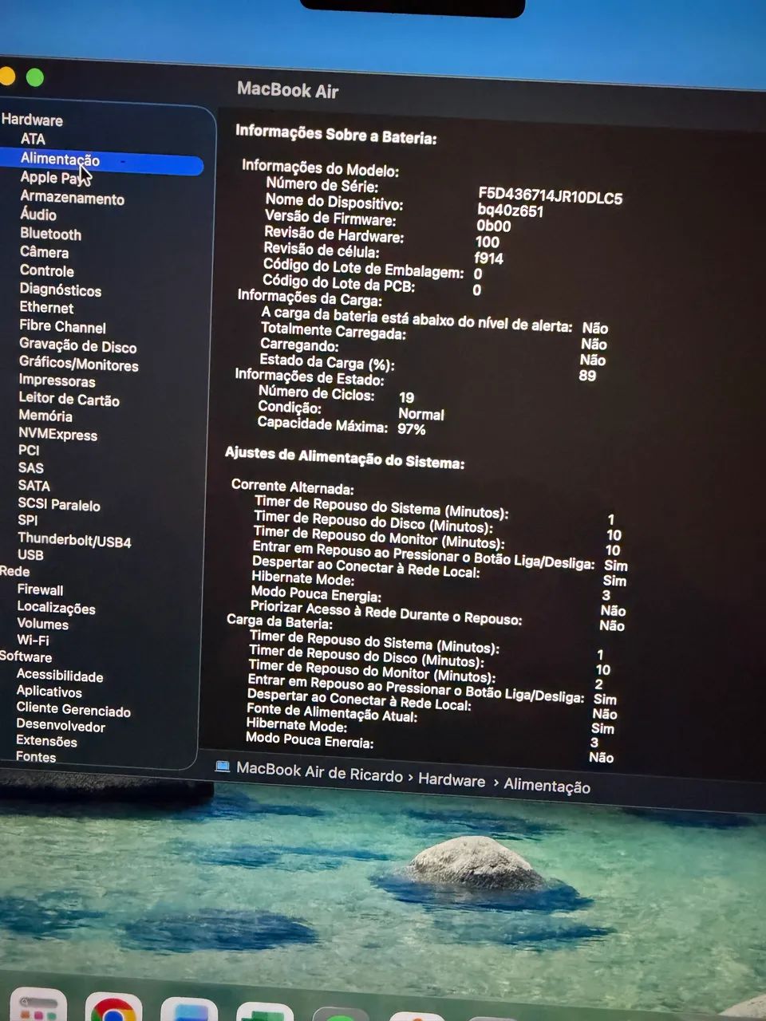Click device name bq40z651

(x=510, y=211)
